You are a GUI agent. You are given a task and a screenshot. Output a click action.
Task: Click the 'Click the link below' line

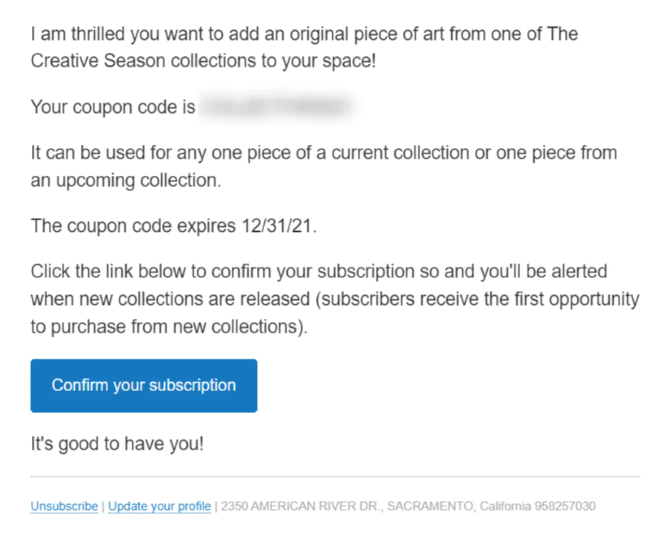click(x=318, y=272)
